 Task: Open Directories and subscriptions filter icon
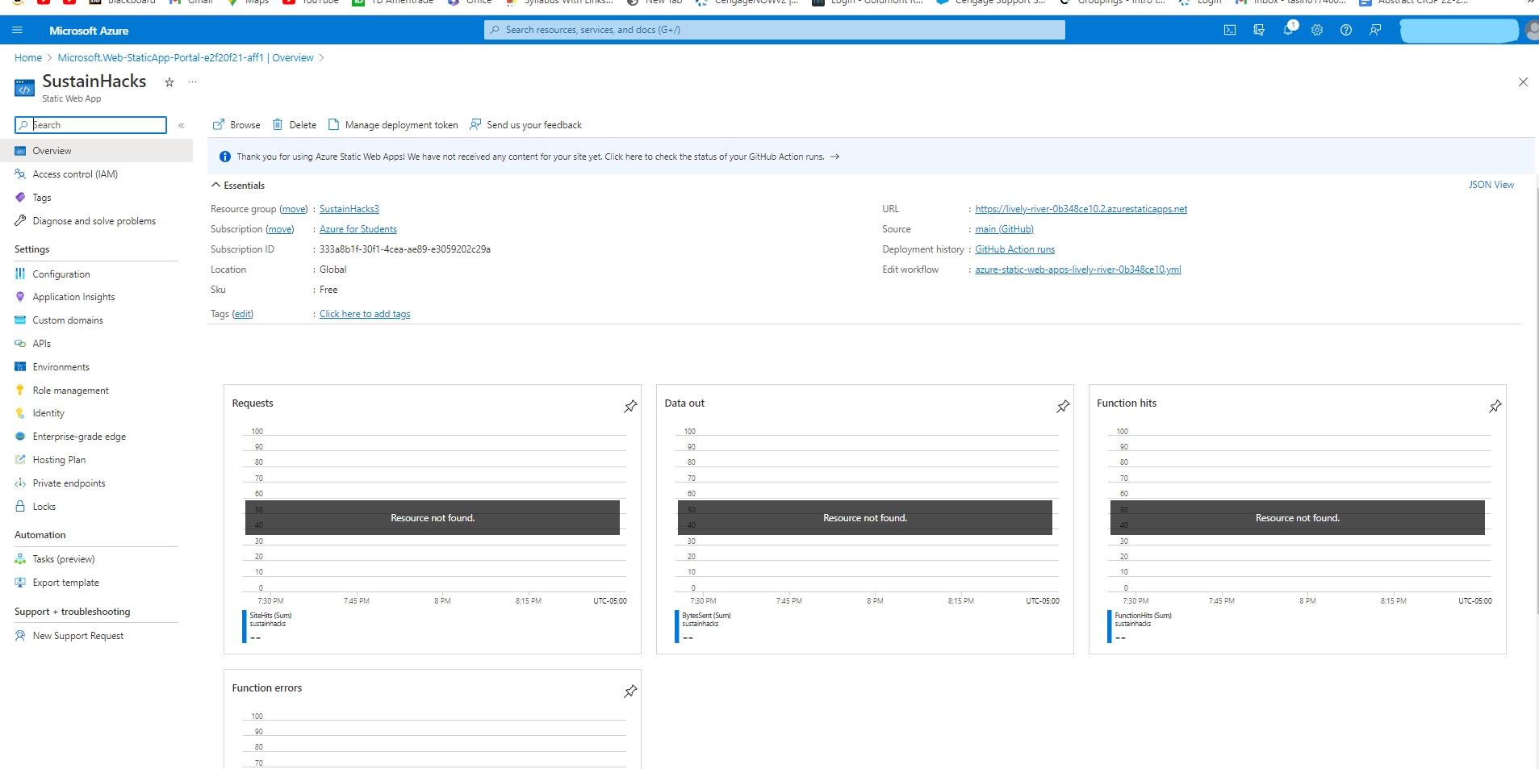click(x=1259, y=30)
